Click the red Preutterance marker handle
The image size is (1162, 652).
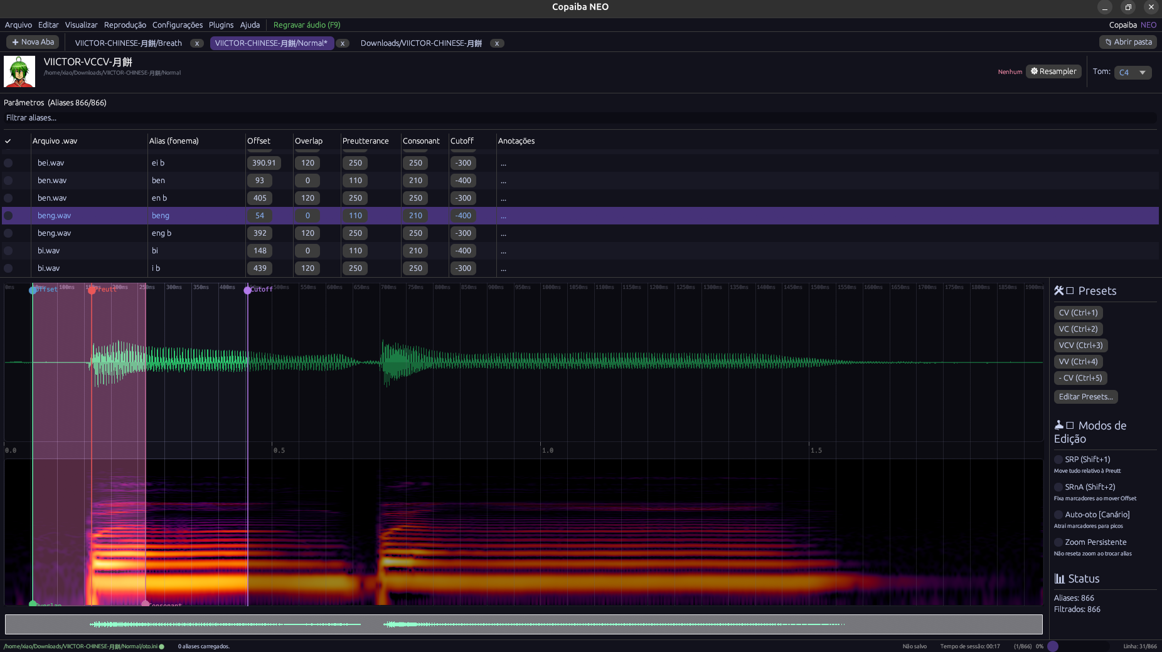[x=92, y=290]
